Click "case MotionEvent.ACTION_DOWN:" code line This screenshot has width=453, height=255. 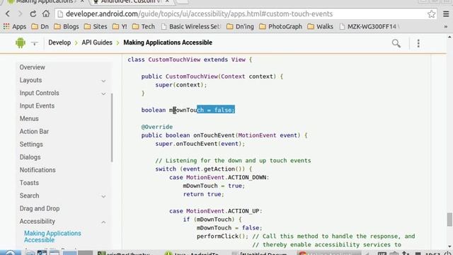pyautogui.click(x=219, y=178)
